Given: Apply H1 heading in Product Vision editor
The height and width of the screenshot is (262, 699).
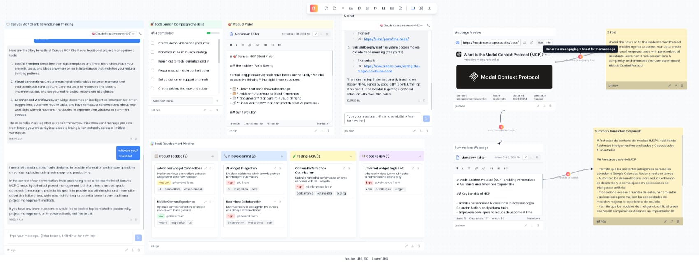Looking at the screenshot, I should pyautogui.click(x=265, y=45).
